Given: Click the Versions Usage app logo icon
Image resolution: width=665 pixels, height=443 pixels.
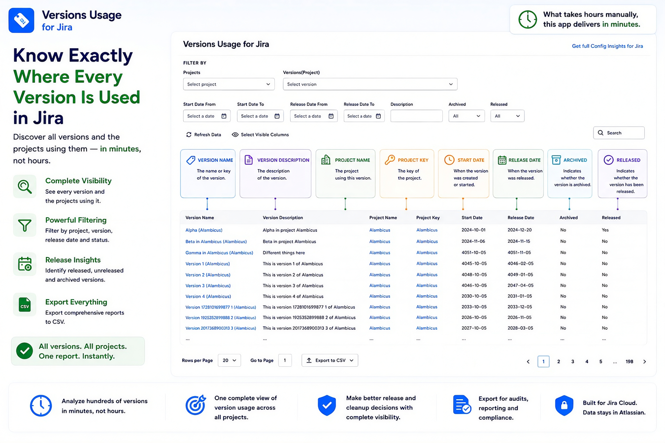Looking at the screenshot, I should [21, 20].
